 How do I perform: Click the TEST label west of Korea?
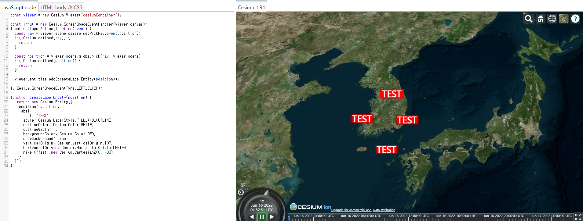[x=362, y=119]
